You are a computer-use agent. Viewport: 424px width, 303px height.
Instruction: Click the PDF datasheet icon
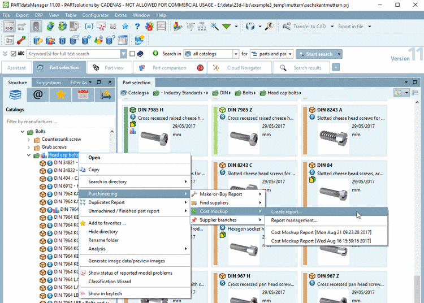(x=74, y=26)
